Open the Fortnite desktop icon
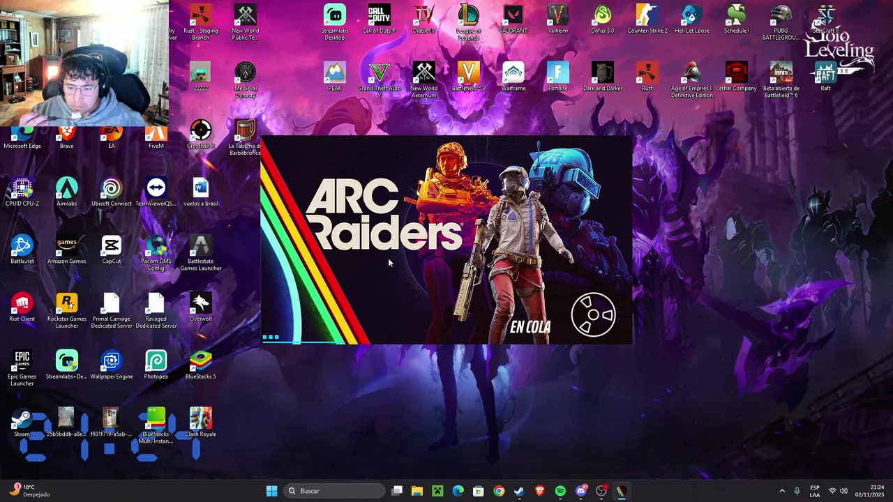This screenshot has width=893, height=502. point(558,77)
